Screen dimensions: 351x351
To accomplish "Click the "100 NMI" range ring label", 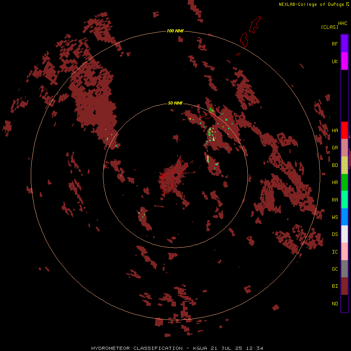I will click(175, 31).
